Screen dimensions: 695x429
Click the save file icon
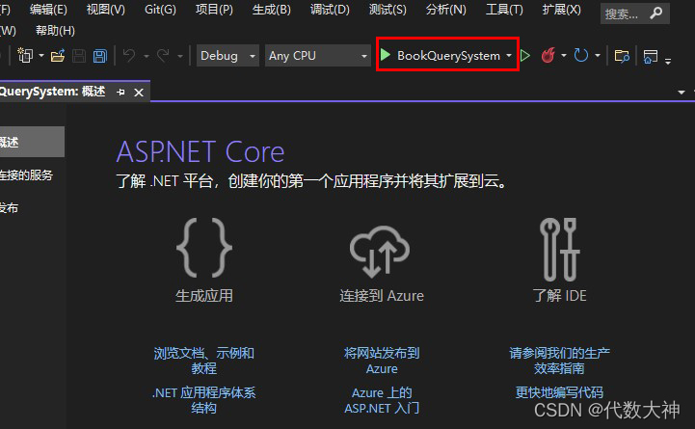tap(79, 56)
